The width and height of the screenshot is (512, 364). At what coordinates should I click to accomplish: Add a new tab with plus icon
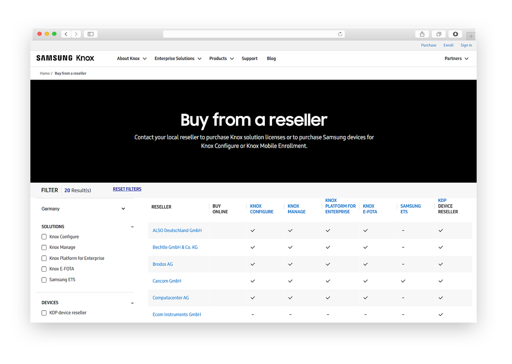471,36
